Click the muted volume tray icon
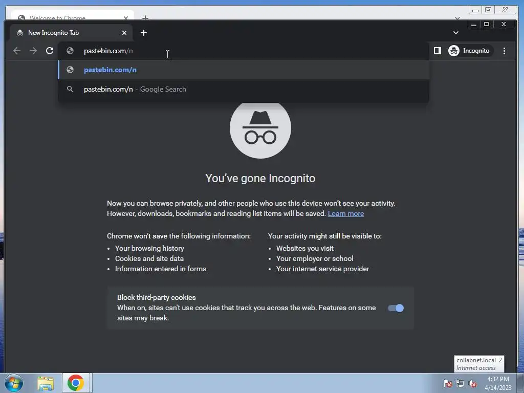This screenshot has height=393, width=524. [472, 383]
